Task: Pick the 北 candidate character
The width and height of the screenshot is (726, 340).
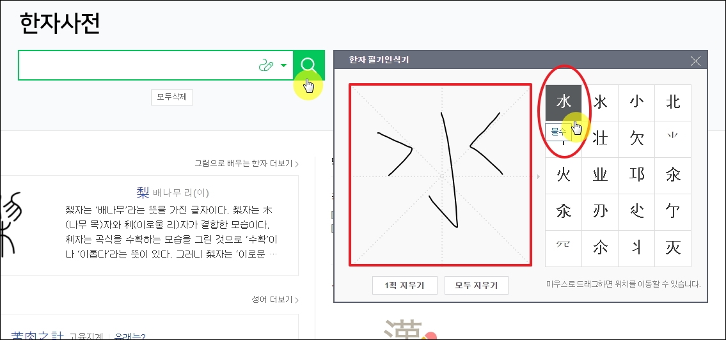Action: [673, 102]
